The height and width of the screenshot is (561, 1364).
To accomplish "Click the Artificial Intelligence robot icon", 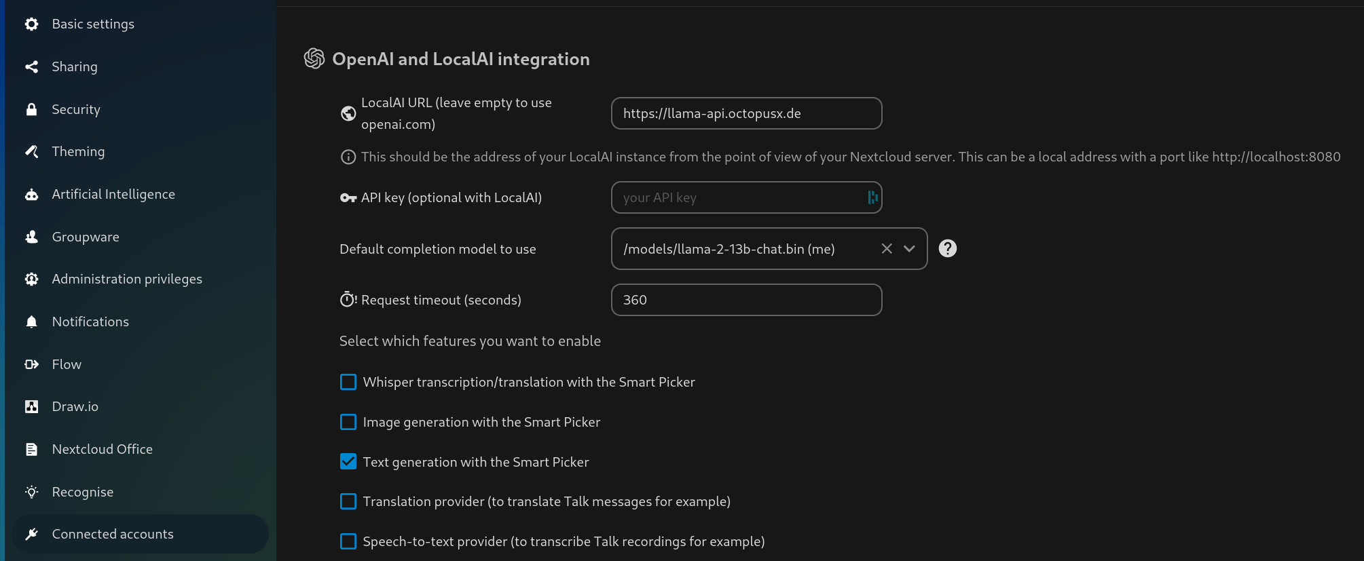I will 31,195.
